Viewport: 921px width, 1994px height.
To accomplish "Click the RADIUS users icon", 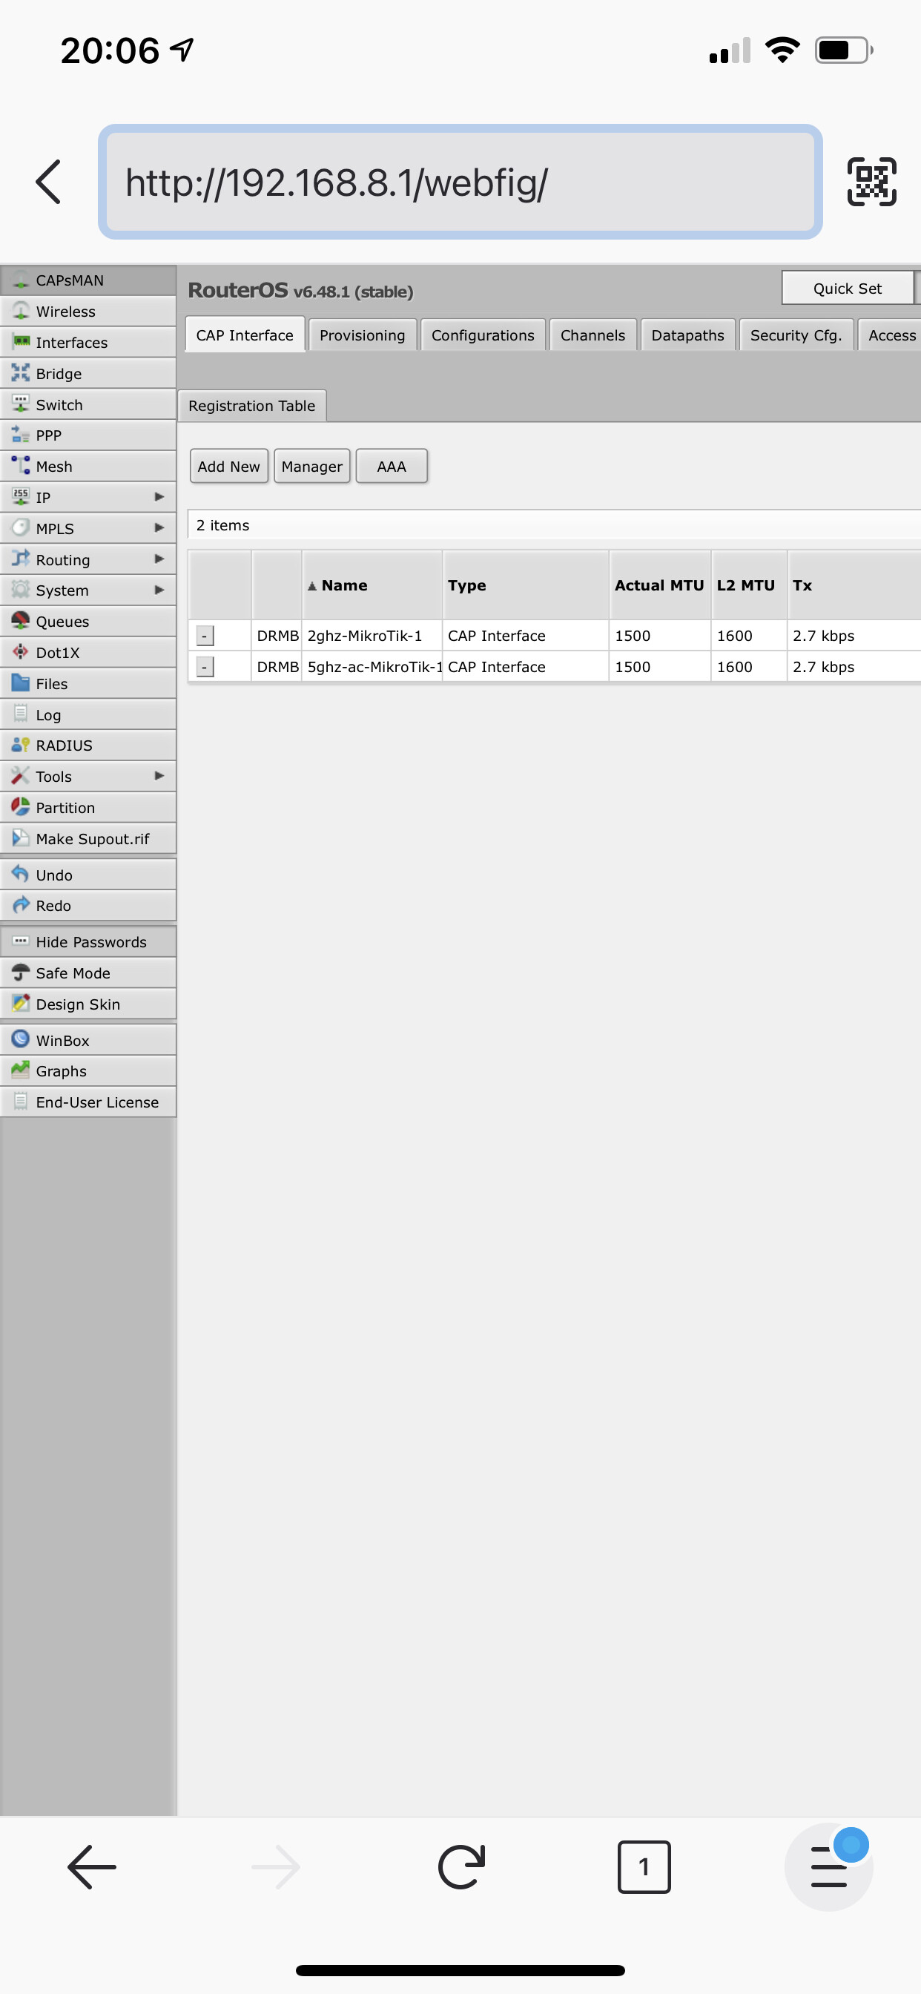I will click(x=21, y=746).
